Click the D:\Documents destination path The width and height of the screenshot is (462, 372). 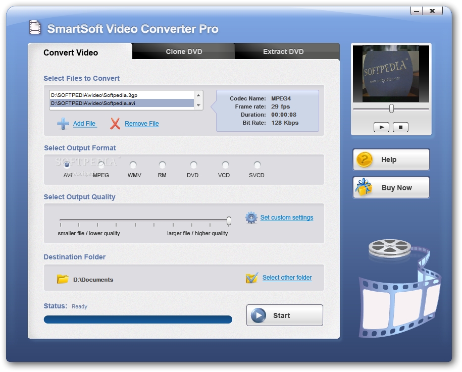(93, 280)
